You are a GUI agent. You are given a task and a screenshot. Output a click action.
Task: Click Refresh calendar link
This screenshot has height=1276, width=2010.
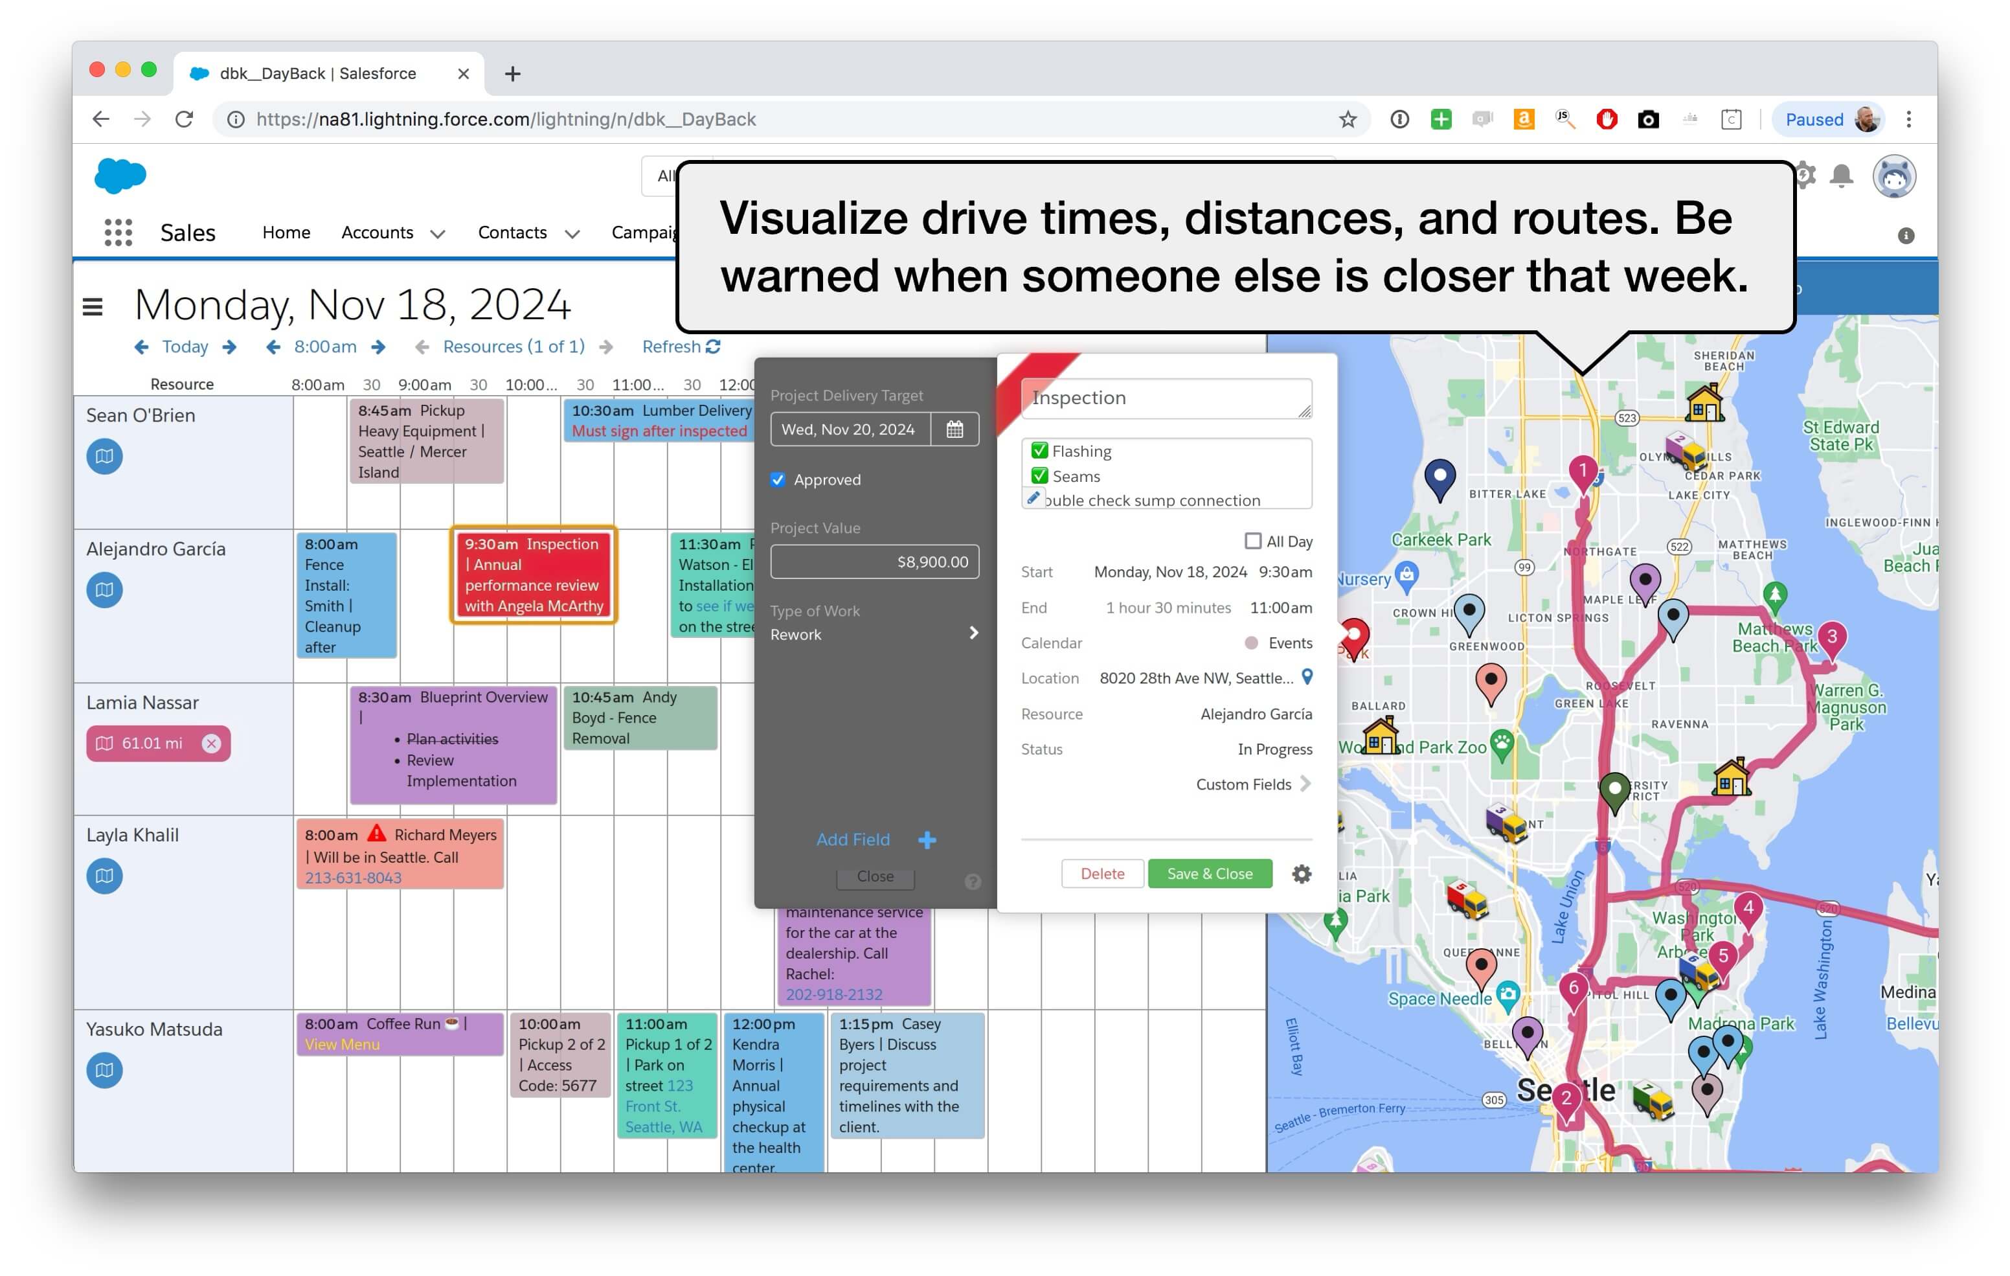tap(681, 347)
